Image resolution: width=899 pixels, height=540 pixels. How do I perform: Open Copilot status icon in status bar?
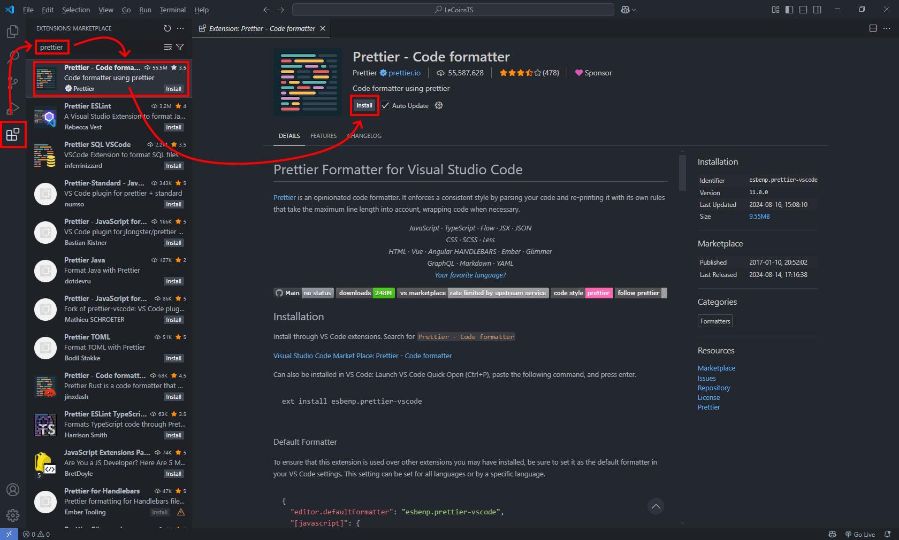(832, 534)
